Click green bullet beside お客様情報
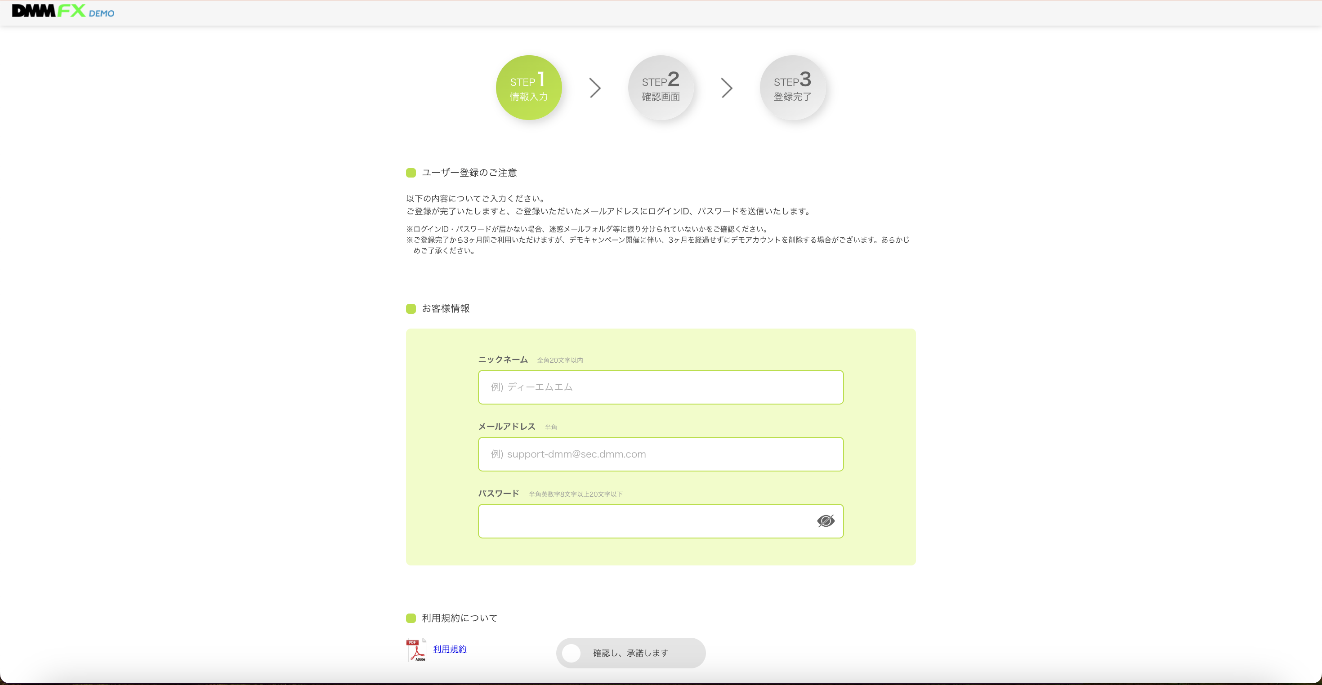The height and width of the screenshot is (685, 1322). click(x=411, y=308)
